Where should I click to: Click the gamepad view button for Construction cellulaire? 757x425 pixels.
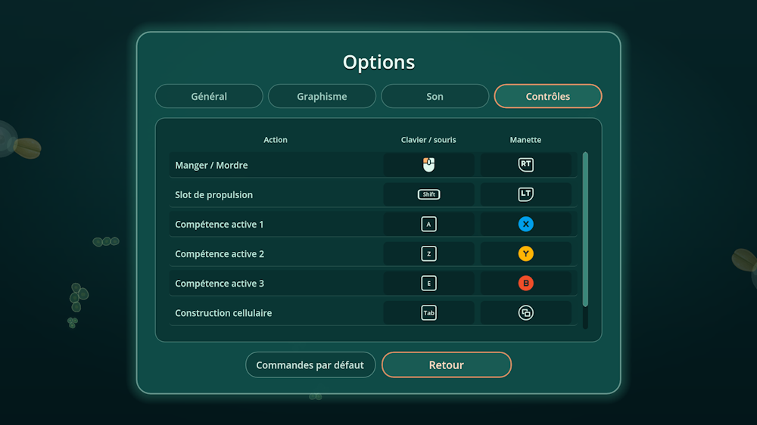coord(526,312)
